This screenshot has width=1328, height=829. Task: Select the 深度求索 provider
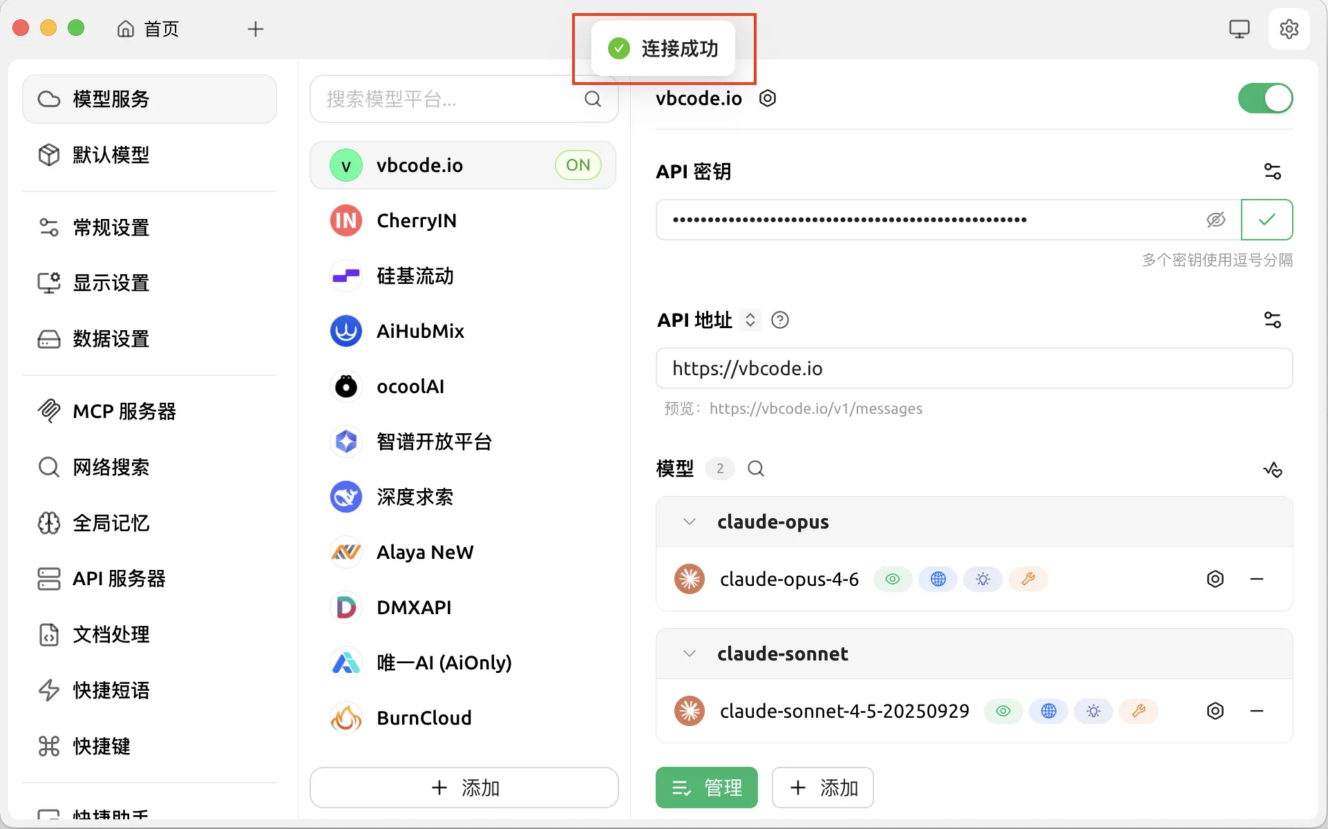pyautogui.click(x=463, y=497)
